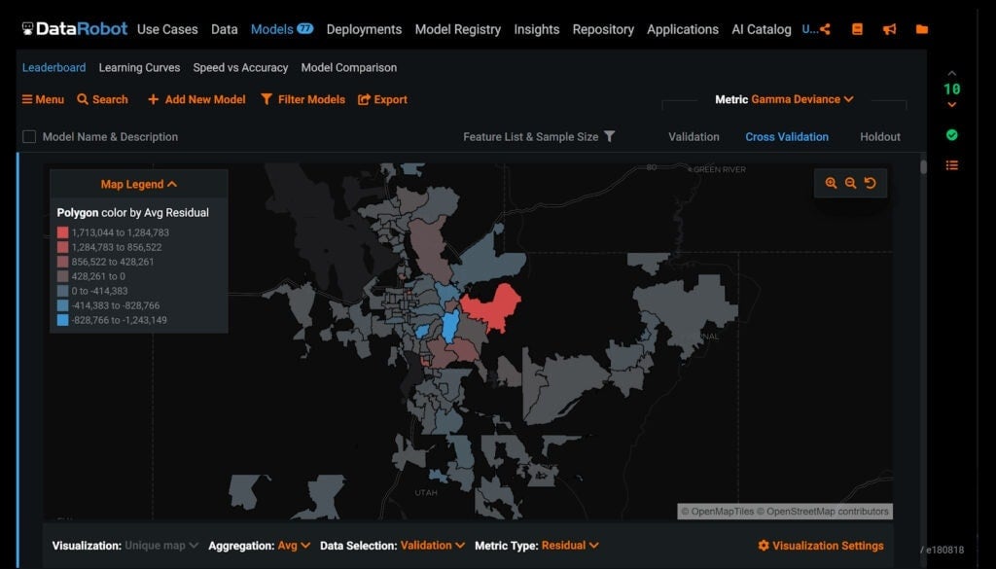Switch to Learning Curves tab
The height and width of the screenshot is (569, 996).
pyautogui.click(x=139, y=67)
